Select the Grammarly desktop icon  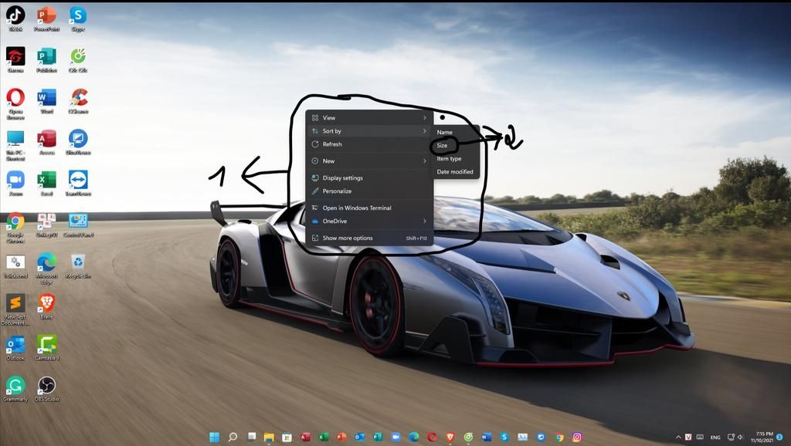[15, 389]
